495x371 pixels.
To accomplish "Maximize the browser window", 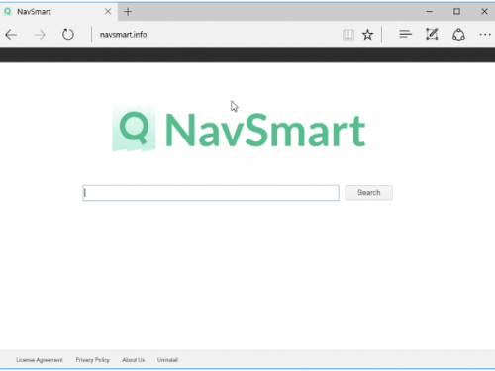I will 456,12.
